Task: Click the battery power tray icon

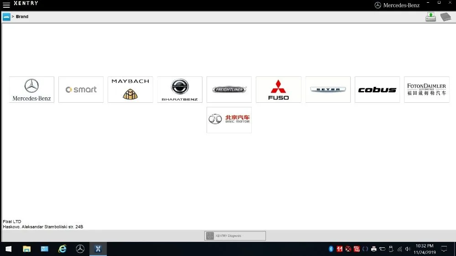Action: click(x=382, y=249)
